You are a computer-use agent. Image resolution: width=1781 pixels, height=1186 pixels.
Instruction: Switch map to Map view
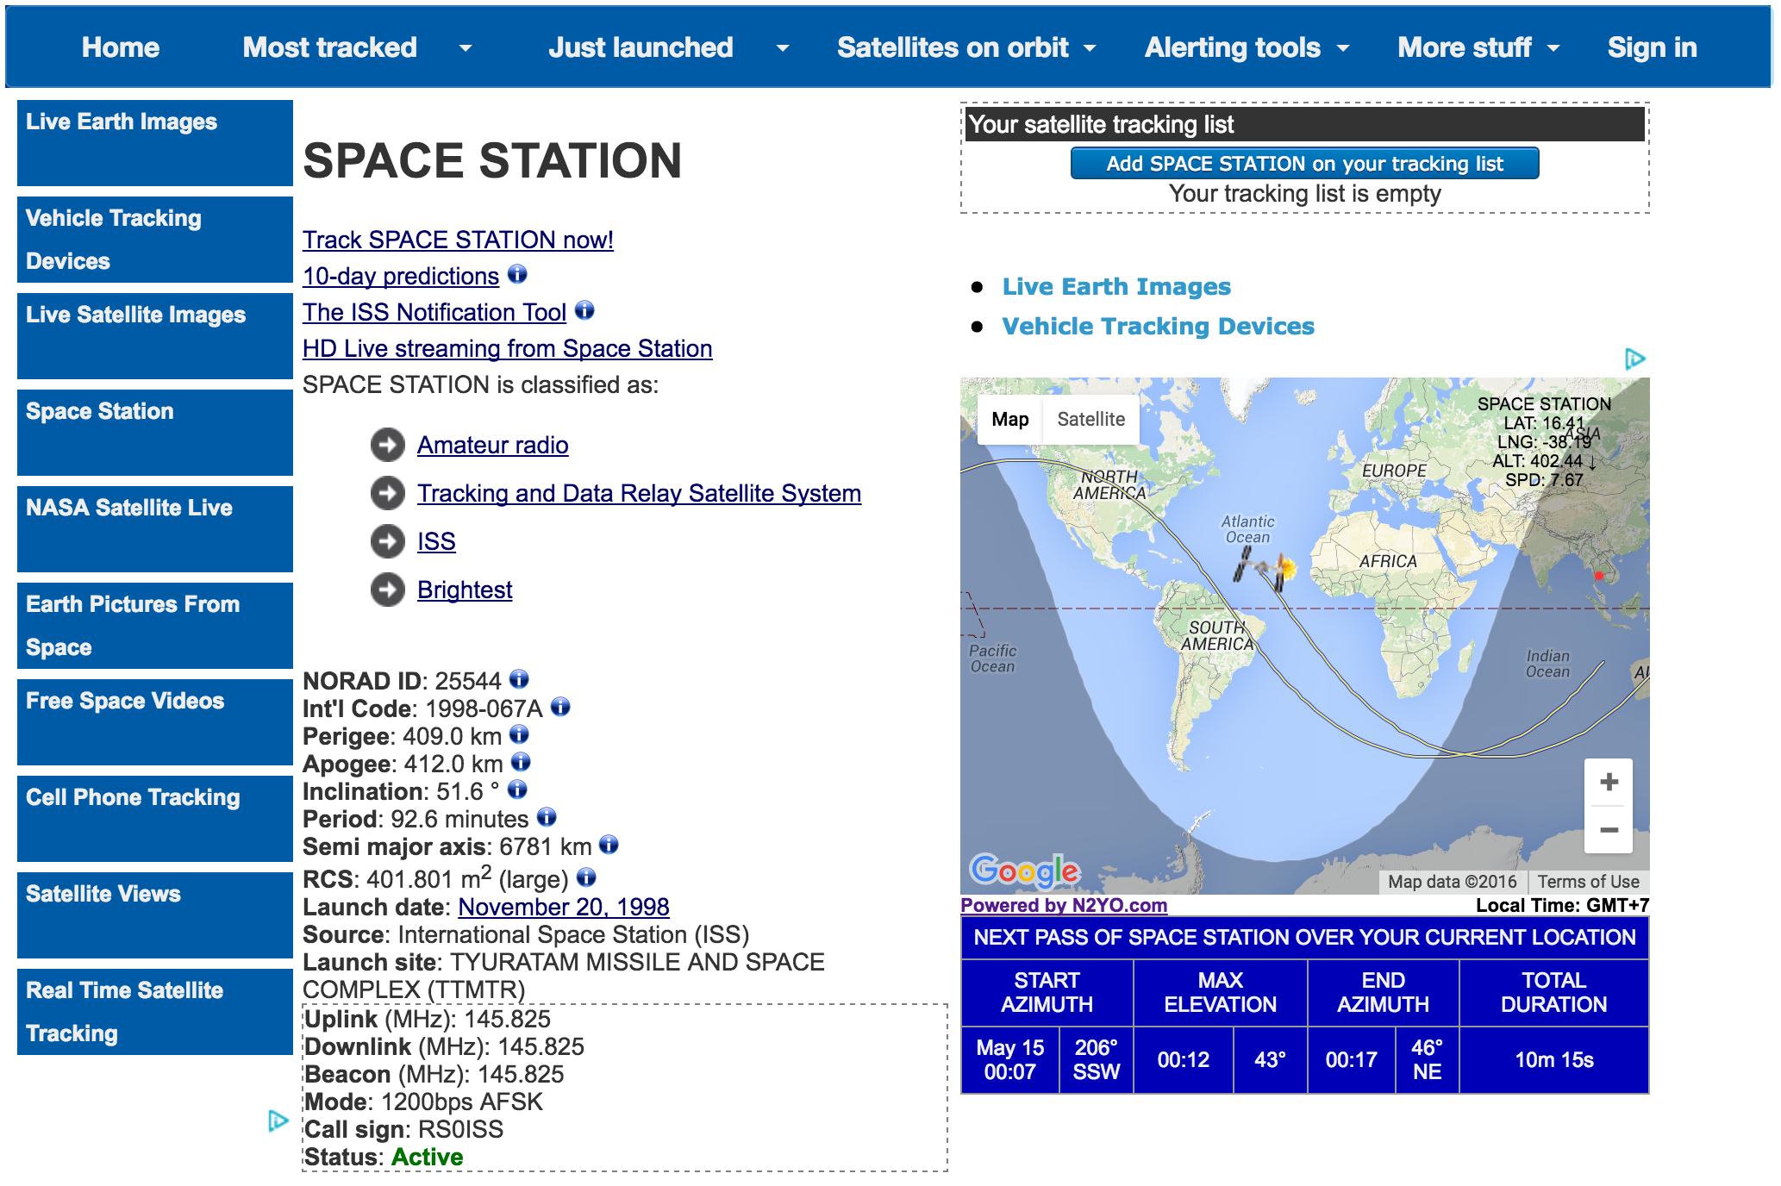pos(1009,419)
